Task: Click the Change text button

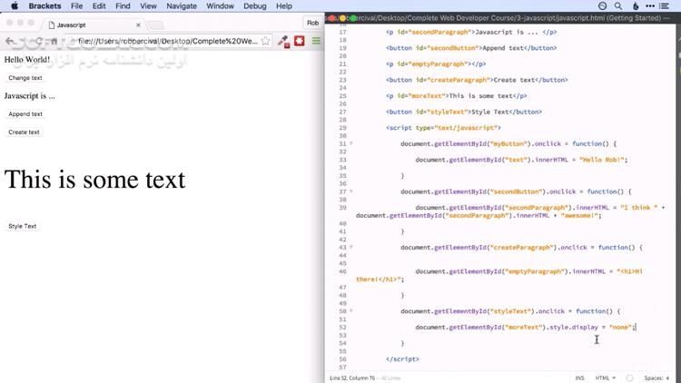Action: [25, 78]
